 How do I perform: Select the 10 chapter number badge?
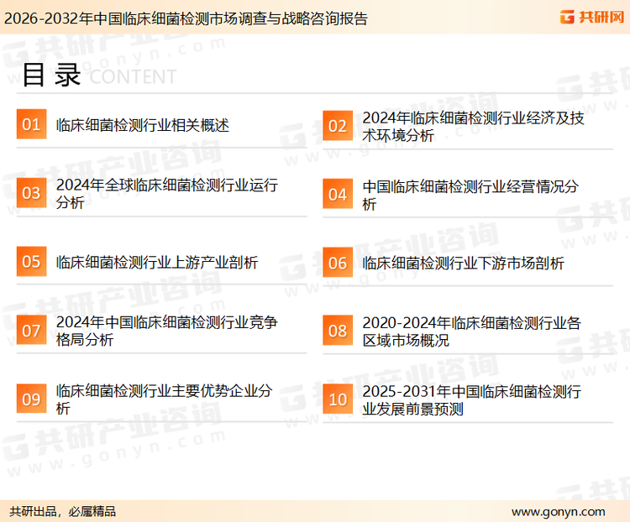(337, 399)
